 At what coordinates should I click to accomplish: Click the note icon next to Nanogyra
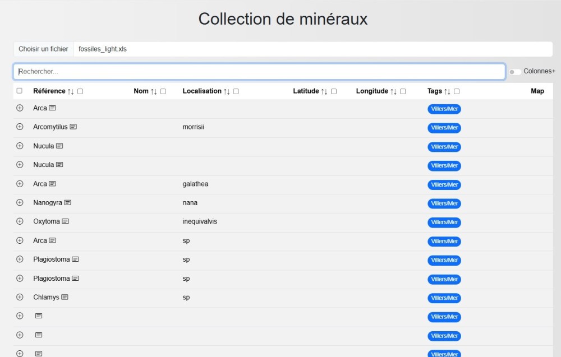(68, 203)
